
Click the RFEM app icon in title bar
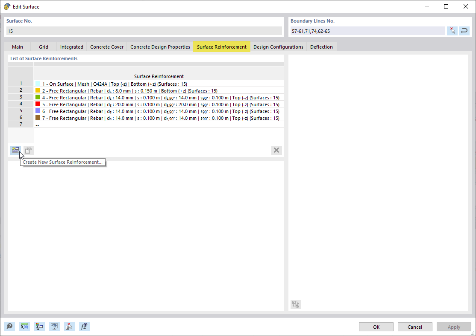point(7,6)
